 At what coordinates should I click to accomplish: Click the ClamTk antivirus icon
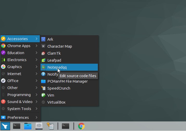coord(43,53)
